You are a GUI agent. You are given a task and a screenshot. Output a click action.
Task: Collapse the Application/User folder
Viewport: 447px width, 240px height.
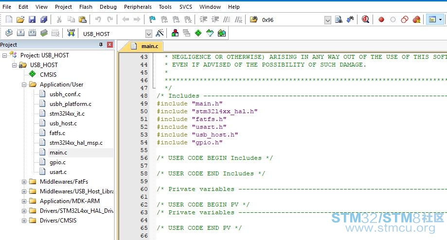(x=24, y=85)
